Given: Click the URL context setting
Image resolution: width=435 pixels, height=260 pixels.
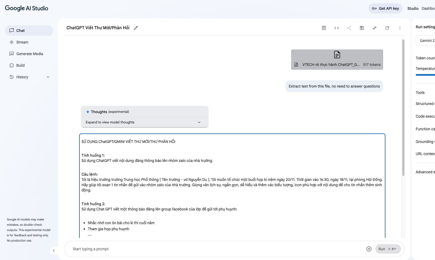Looking at the screenshot, I should click(425, 154).
